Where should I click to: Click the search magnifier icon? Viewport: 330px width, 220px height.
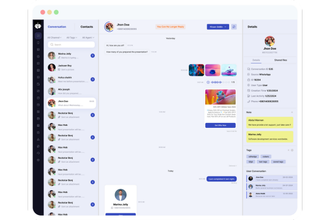[52, 45]
